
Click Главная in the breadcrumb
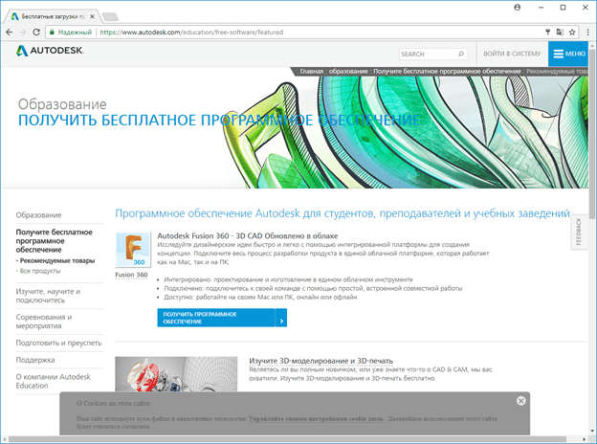pyautogui.click(x=312, y=71)
